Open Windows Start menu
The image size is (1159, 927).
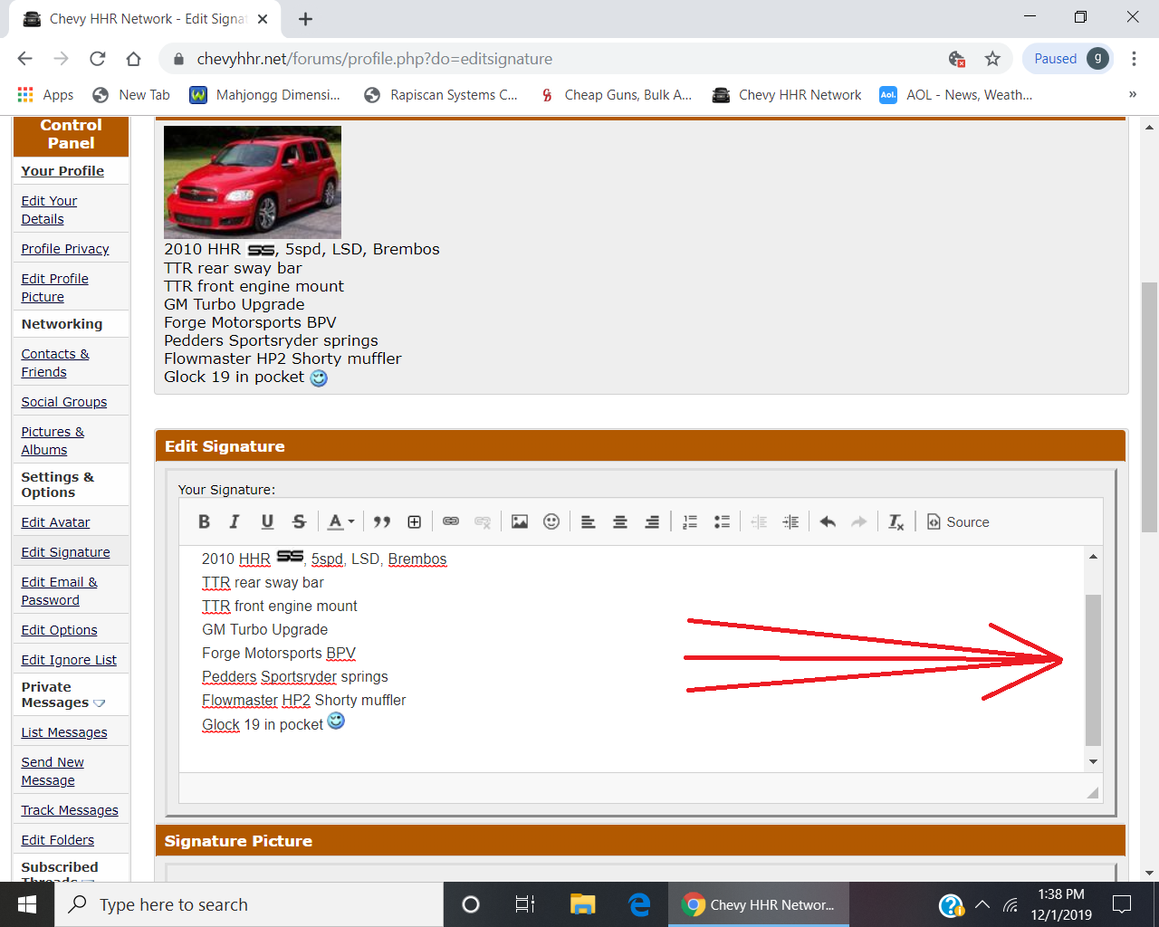27,904
